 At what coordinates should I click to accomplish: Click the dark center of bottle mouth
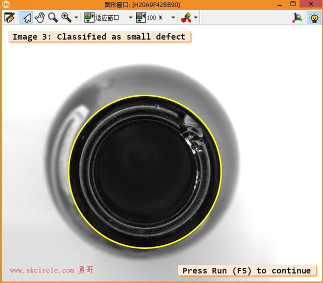coord(144,169)
